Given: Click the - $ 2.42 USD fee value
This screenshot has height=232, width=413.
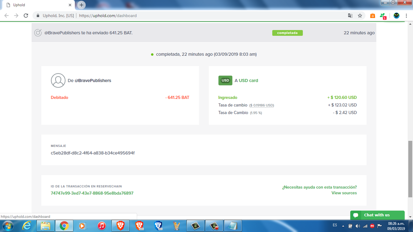Looking at the screenshot, I should [x=345, y=113].
